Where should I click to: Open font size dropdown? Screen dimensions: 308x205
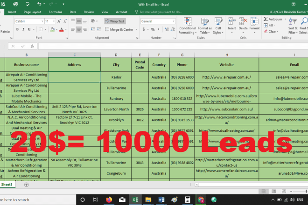[54, 21]
